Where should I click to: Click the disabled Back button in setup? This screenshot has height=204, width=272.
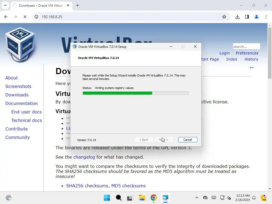click(x=144, y=140)
